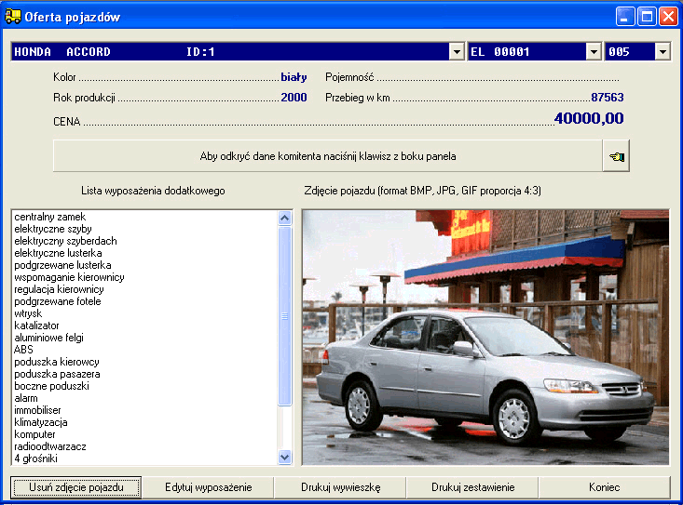Click the pointing hand icon beside the panel
The width and height of the screenshot is (683, 505).
[x=615, y=157]
